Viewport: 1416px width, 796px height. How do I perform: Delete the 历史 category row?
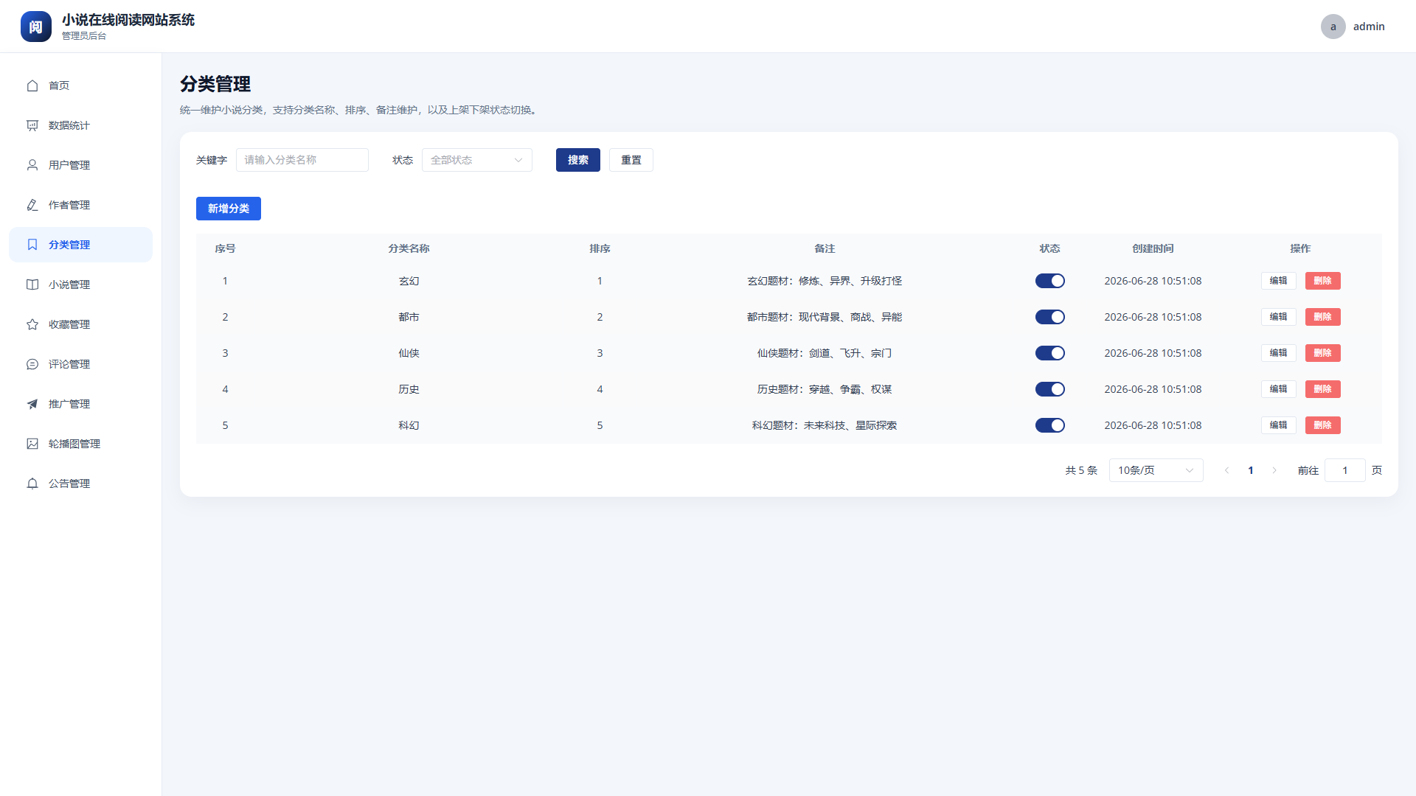(x=1322, y=389)
